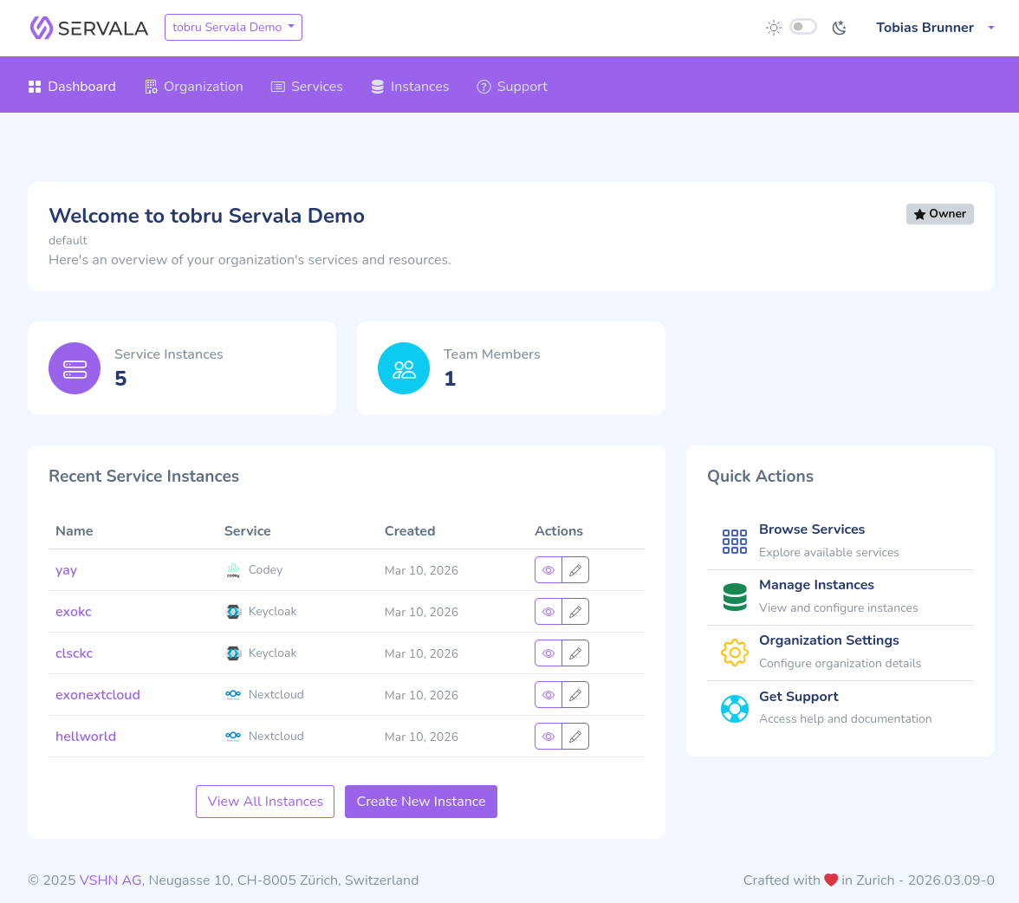Click the caret next to Tobias Brunner

pyautogui.click(x=991, y=28)
